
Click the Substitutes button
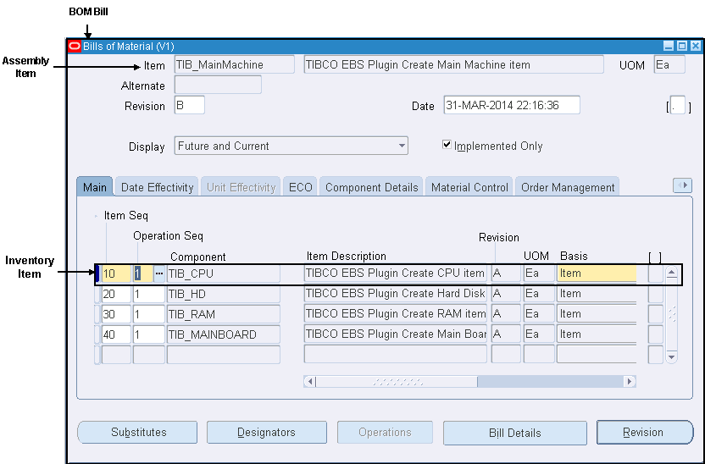click(137, 432)
